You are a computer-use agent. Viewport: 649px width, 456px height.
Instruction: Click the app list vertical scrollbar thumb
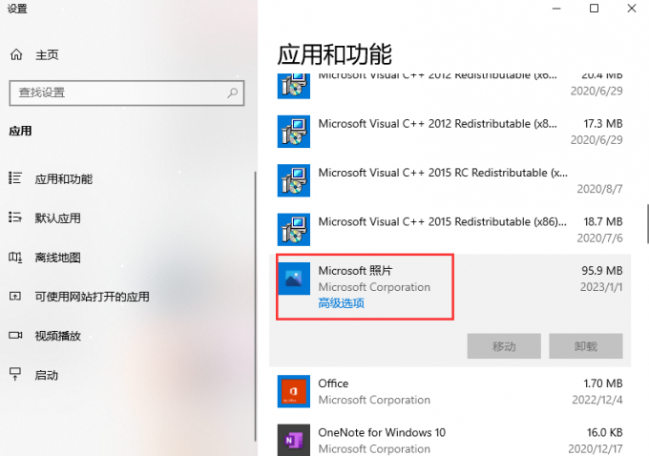(x=647, y=223)
